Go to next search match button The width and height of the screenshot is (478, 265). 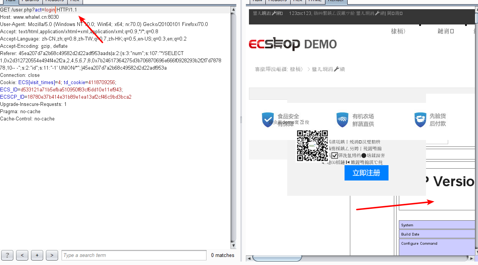(x=52, y=255)
